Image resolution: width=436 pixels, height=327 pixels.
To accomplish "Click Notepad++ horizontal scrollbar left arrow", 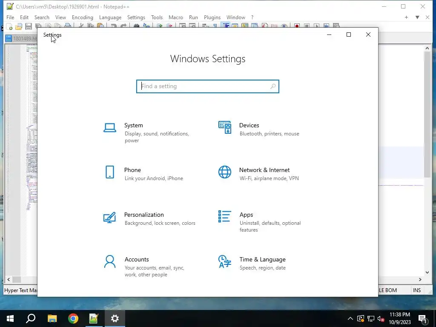I will (9, 279).
